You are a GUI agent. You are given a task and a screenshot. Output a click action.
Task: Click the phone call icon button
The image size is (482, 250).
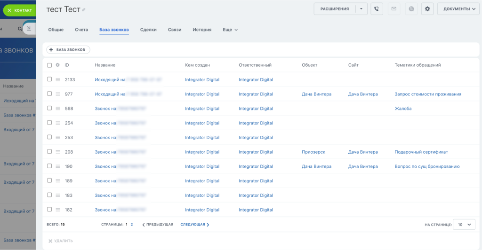[377, 9]
